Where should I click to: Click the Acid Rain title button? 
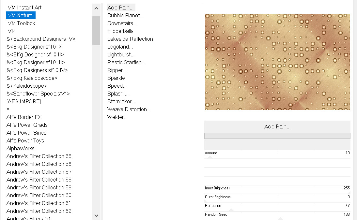point(277,127)
